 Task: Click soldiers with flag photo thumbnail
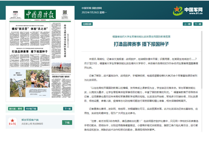pos(61,67)
